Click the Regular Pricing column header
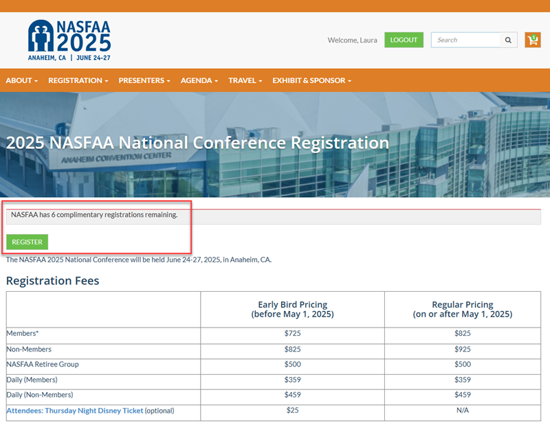This screenshot has width=550, height=423. coord(462,309)
